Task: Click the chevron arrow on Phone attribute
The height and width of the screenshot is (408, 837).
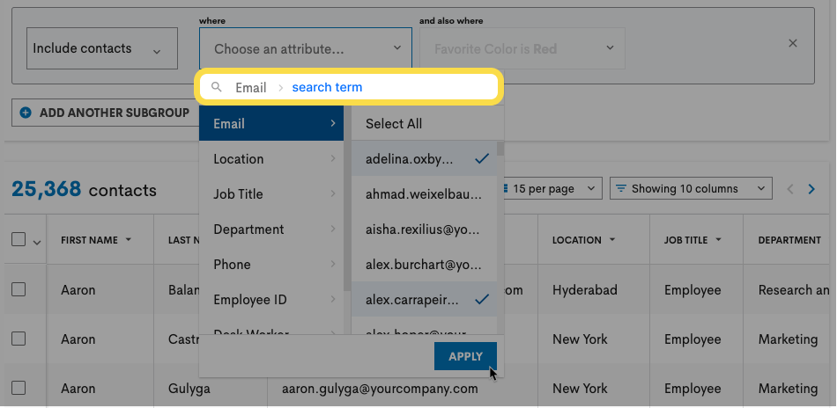Action: tap(333, 264)
